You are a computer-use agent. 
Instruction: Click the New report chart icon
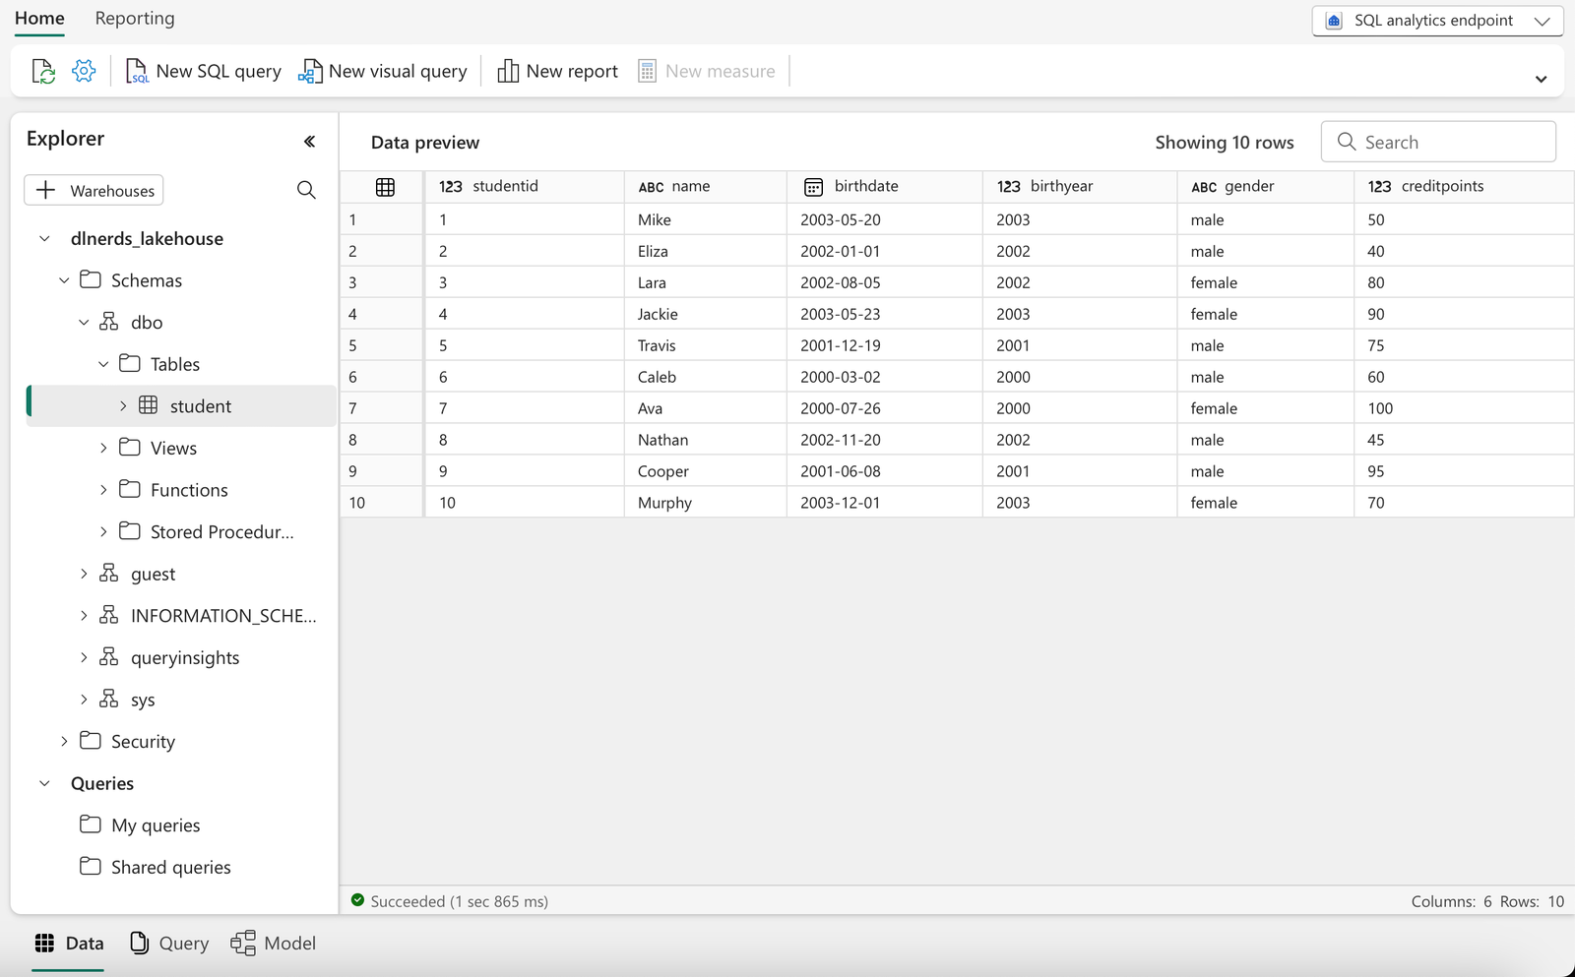[507, 70]
